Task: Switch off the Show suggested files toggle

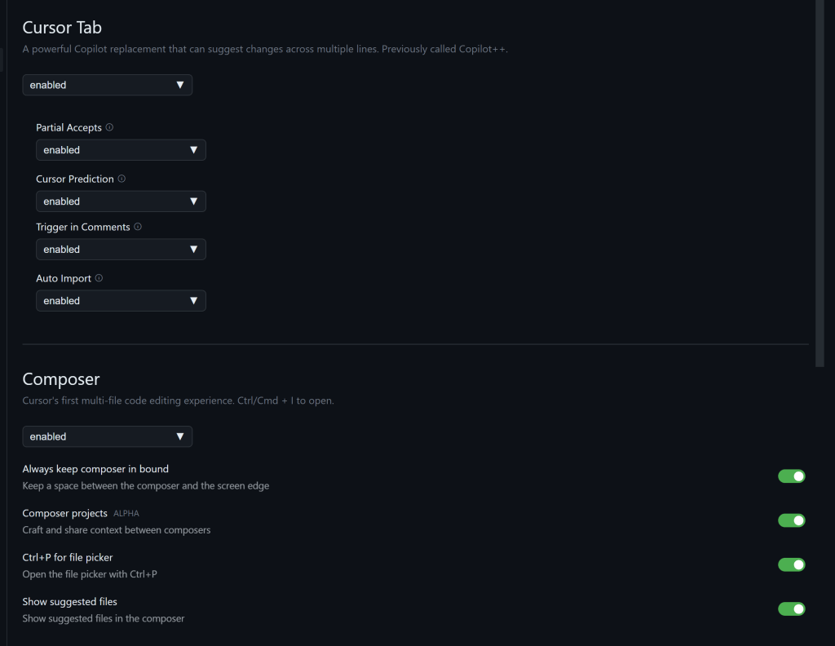Action: (x=791, y=608)
